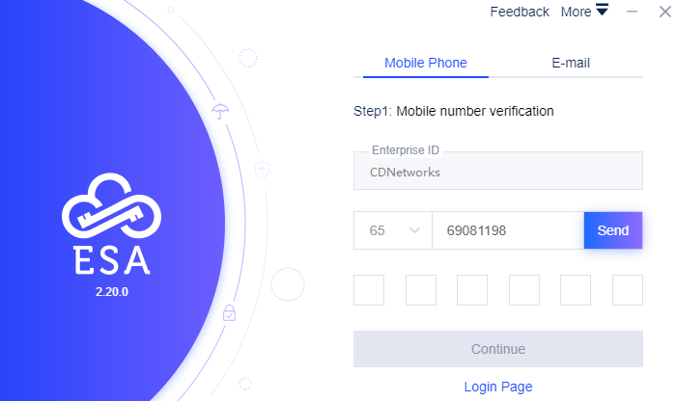Close the ESA window

664,12
